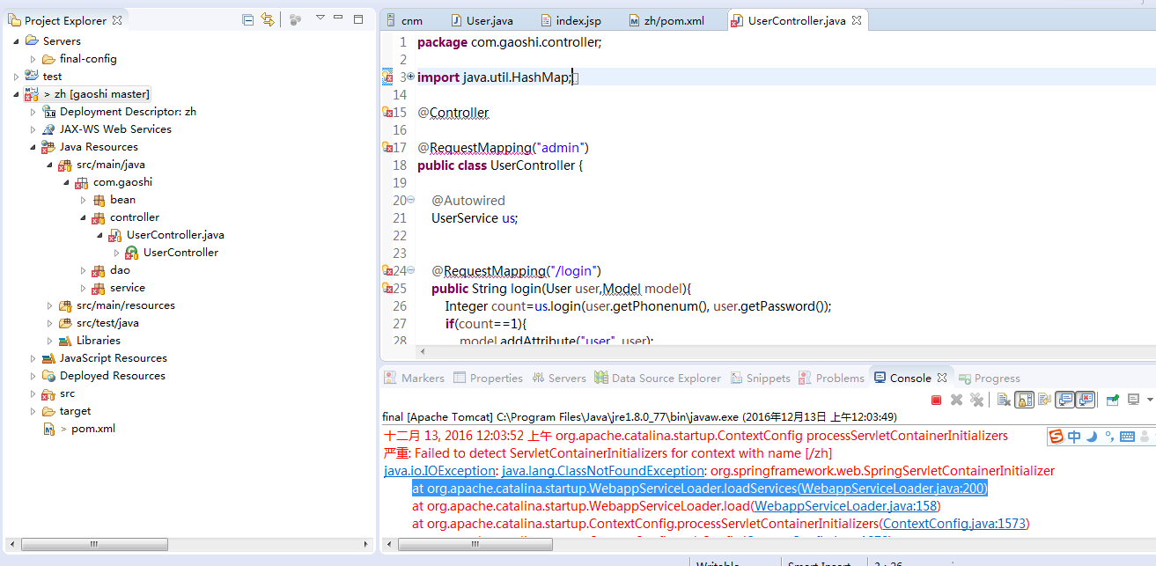
Task: Expand the dao package
Action: click(84, 270)
